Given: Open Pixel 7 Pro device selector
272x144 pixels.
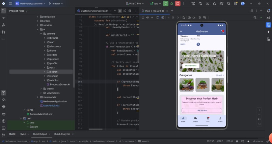Looking at the screenshot, I should coord(135,3).
